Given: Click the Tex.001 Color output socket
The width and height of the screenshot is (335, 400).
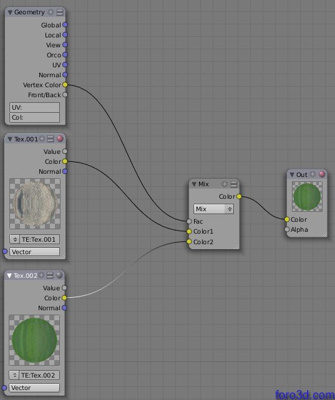Looking at the screenshot, I should [x=65, y=161].
